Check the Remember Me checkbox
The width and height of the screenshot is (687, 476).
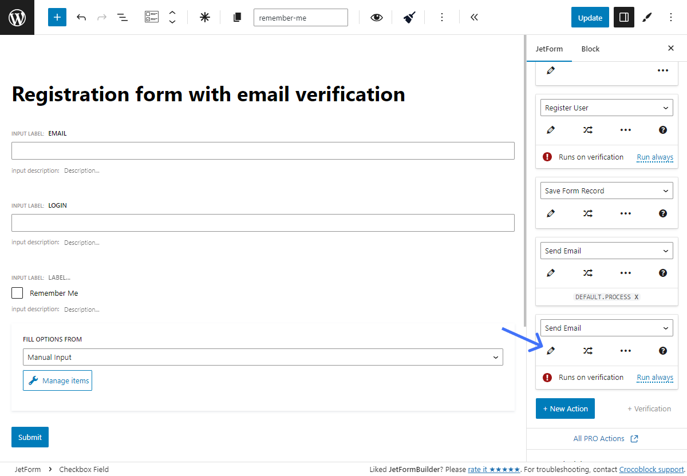coord(17,292)
